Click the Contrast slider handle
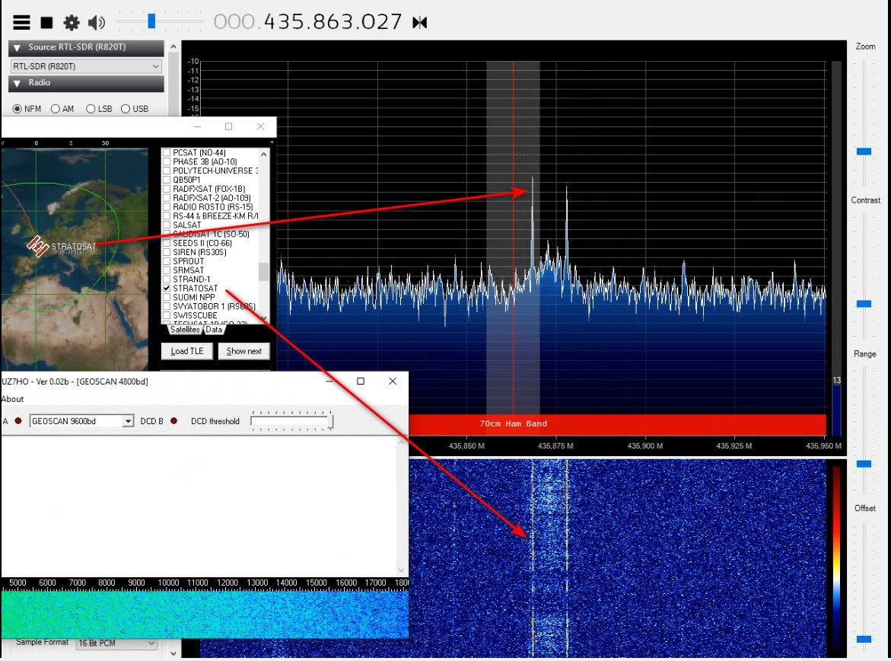Screen dimensions: 891x661 [x=864, y=304]
